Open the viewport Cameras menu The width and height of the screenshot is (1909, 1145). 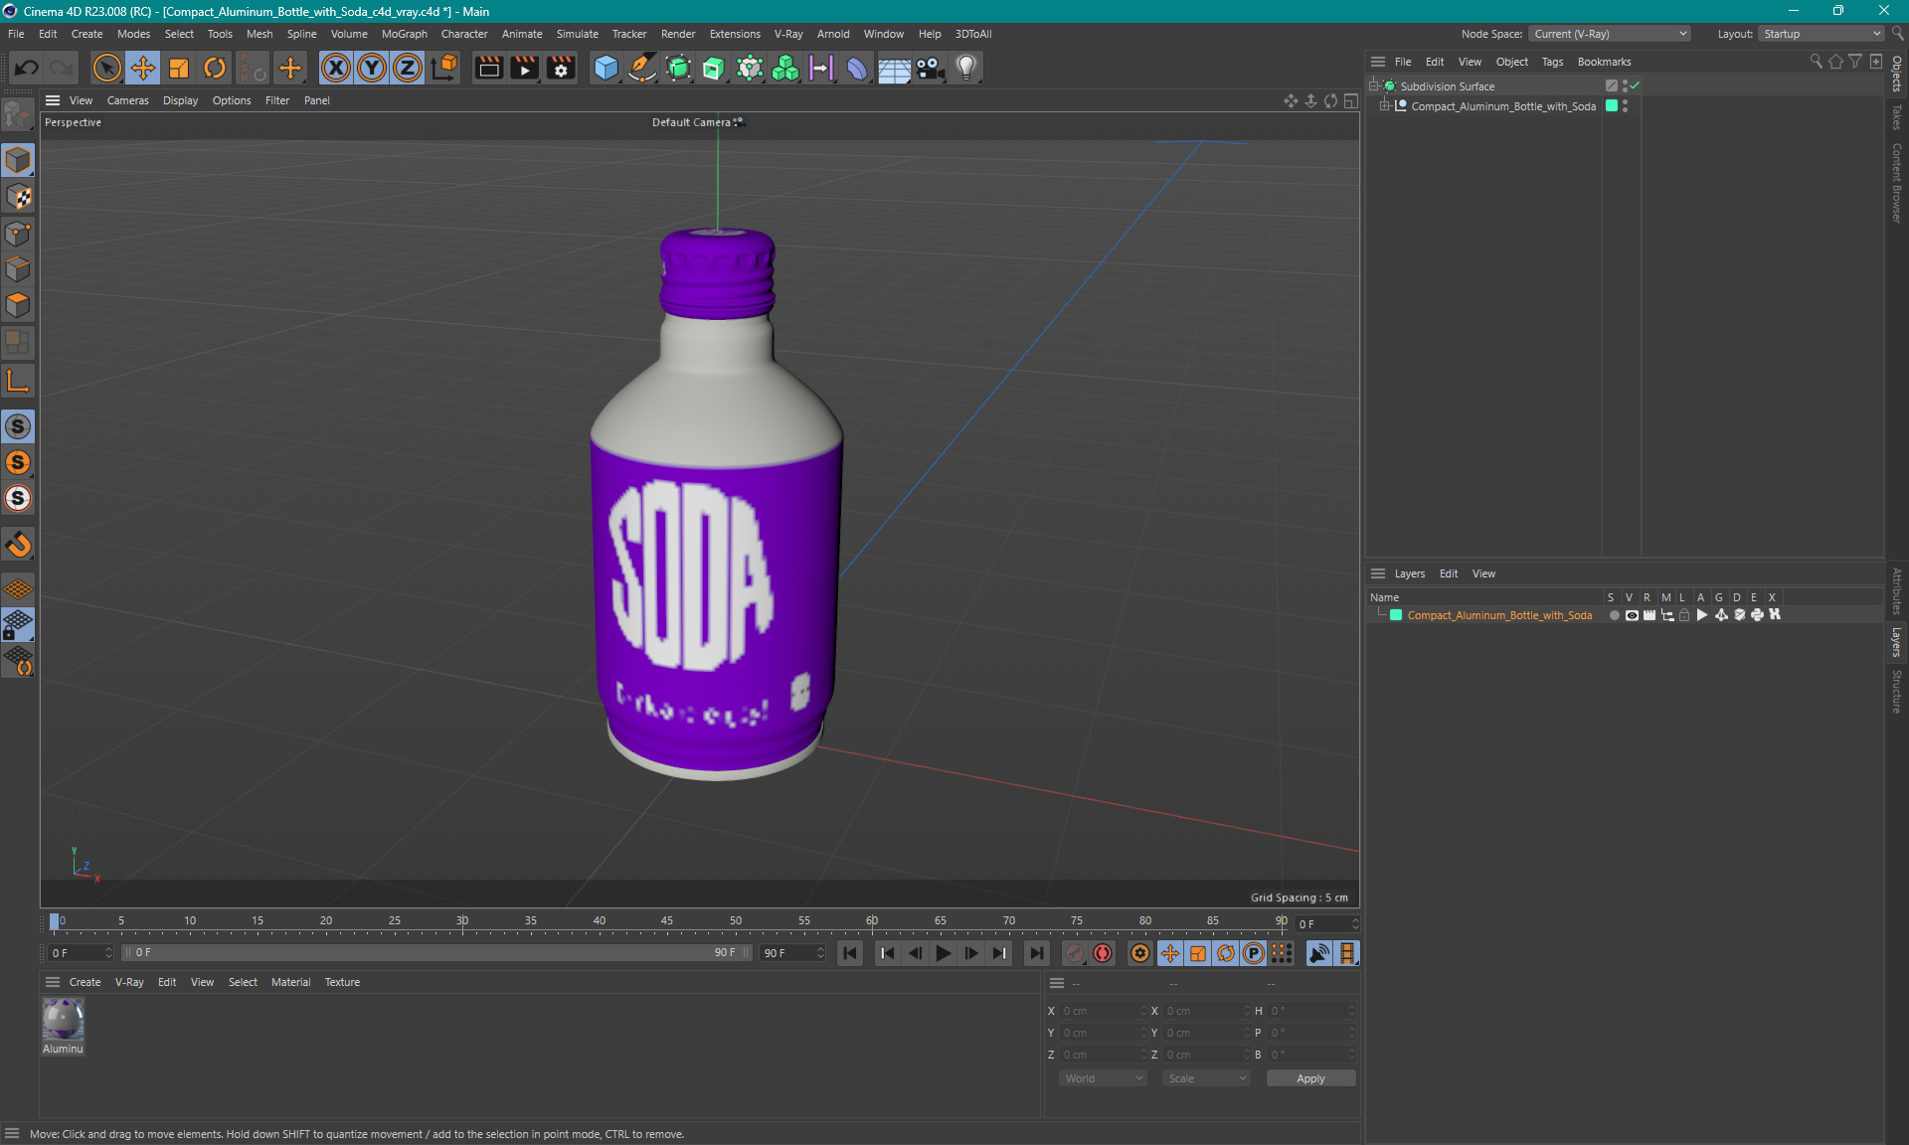(127, 100)
